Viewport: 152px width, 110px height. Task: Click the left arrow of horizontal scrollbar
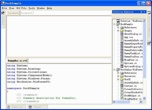114,102
